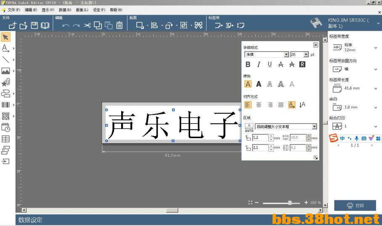Select the table tool in sidebar
The height and width of the screenshot is (226, 382).
[6, 139]
